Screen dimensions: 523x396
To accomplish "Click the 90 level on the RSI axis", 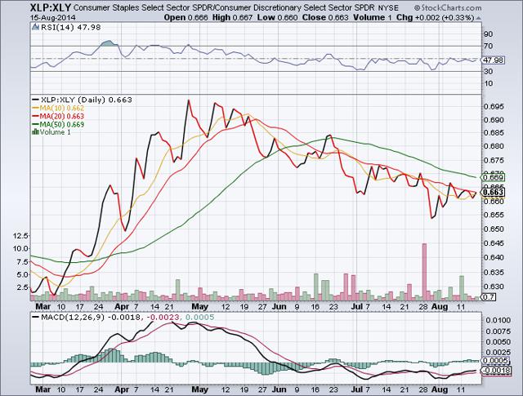I will [x=488, y=34].
